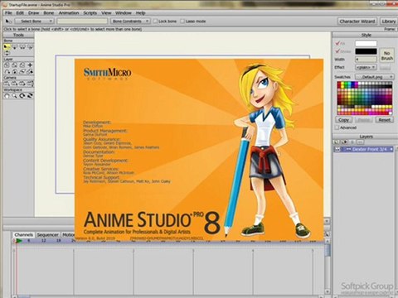Select the last Layer group tool

(x=31, y=72)
